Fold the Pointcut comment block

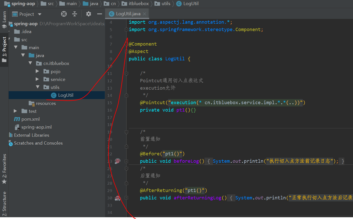tap(126, 73)
